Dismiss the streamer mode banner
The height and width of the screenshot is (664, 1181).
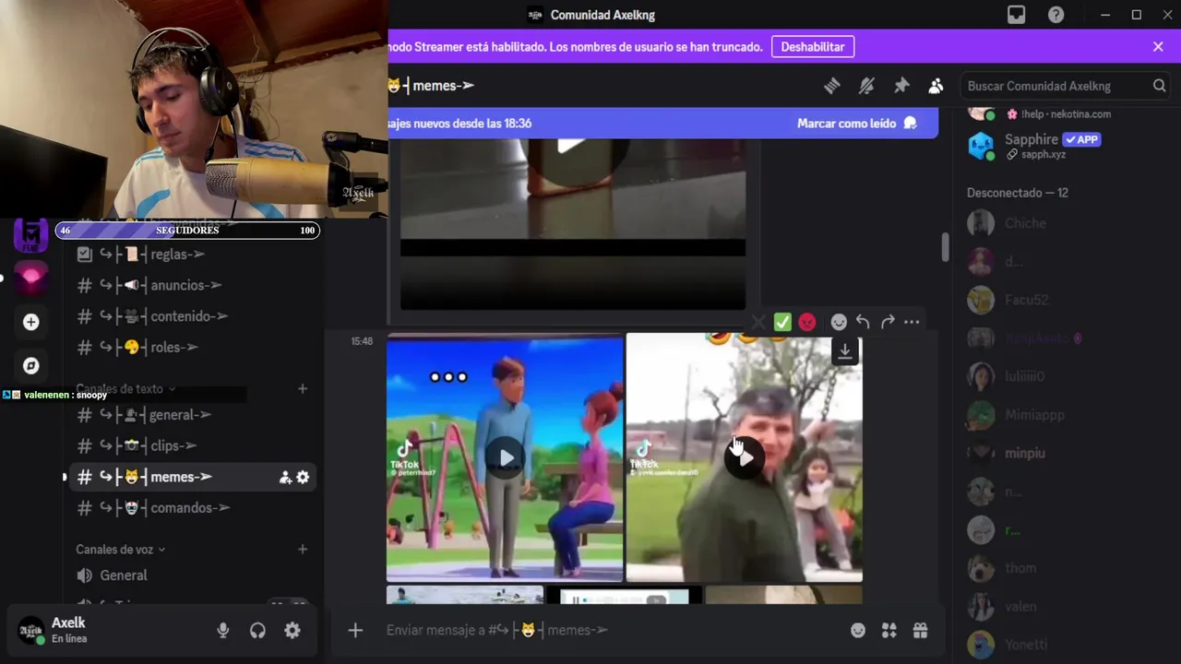pyautogui.click(x=1158, y=46)
